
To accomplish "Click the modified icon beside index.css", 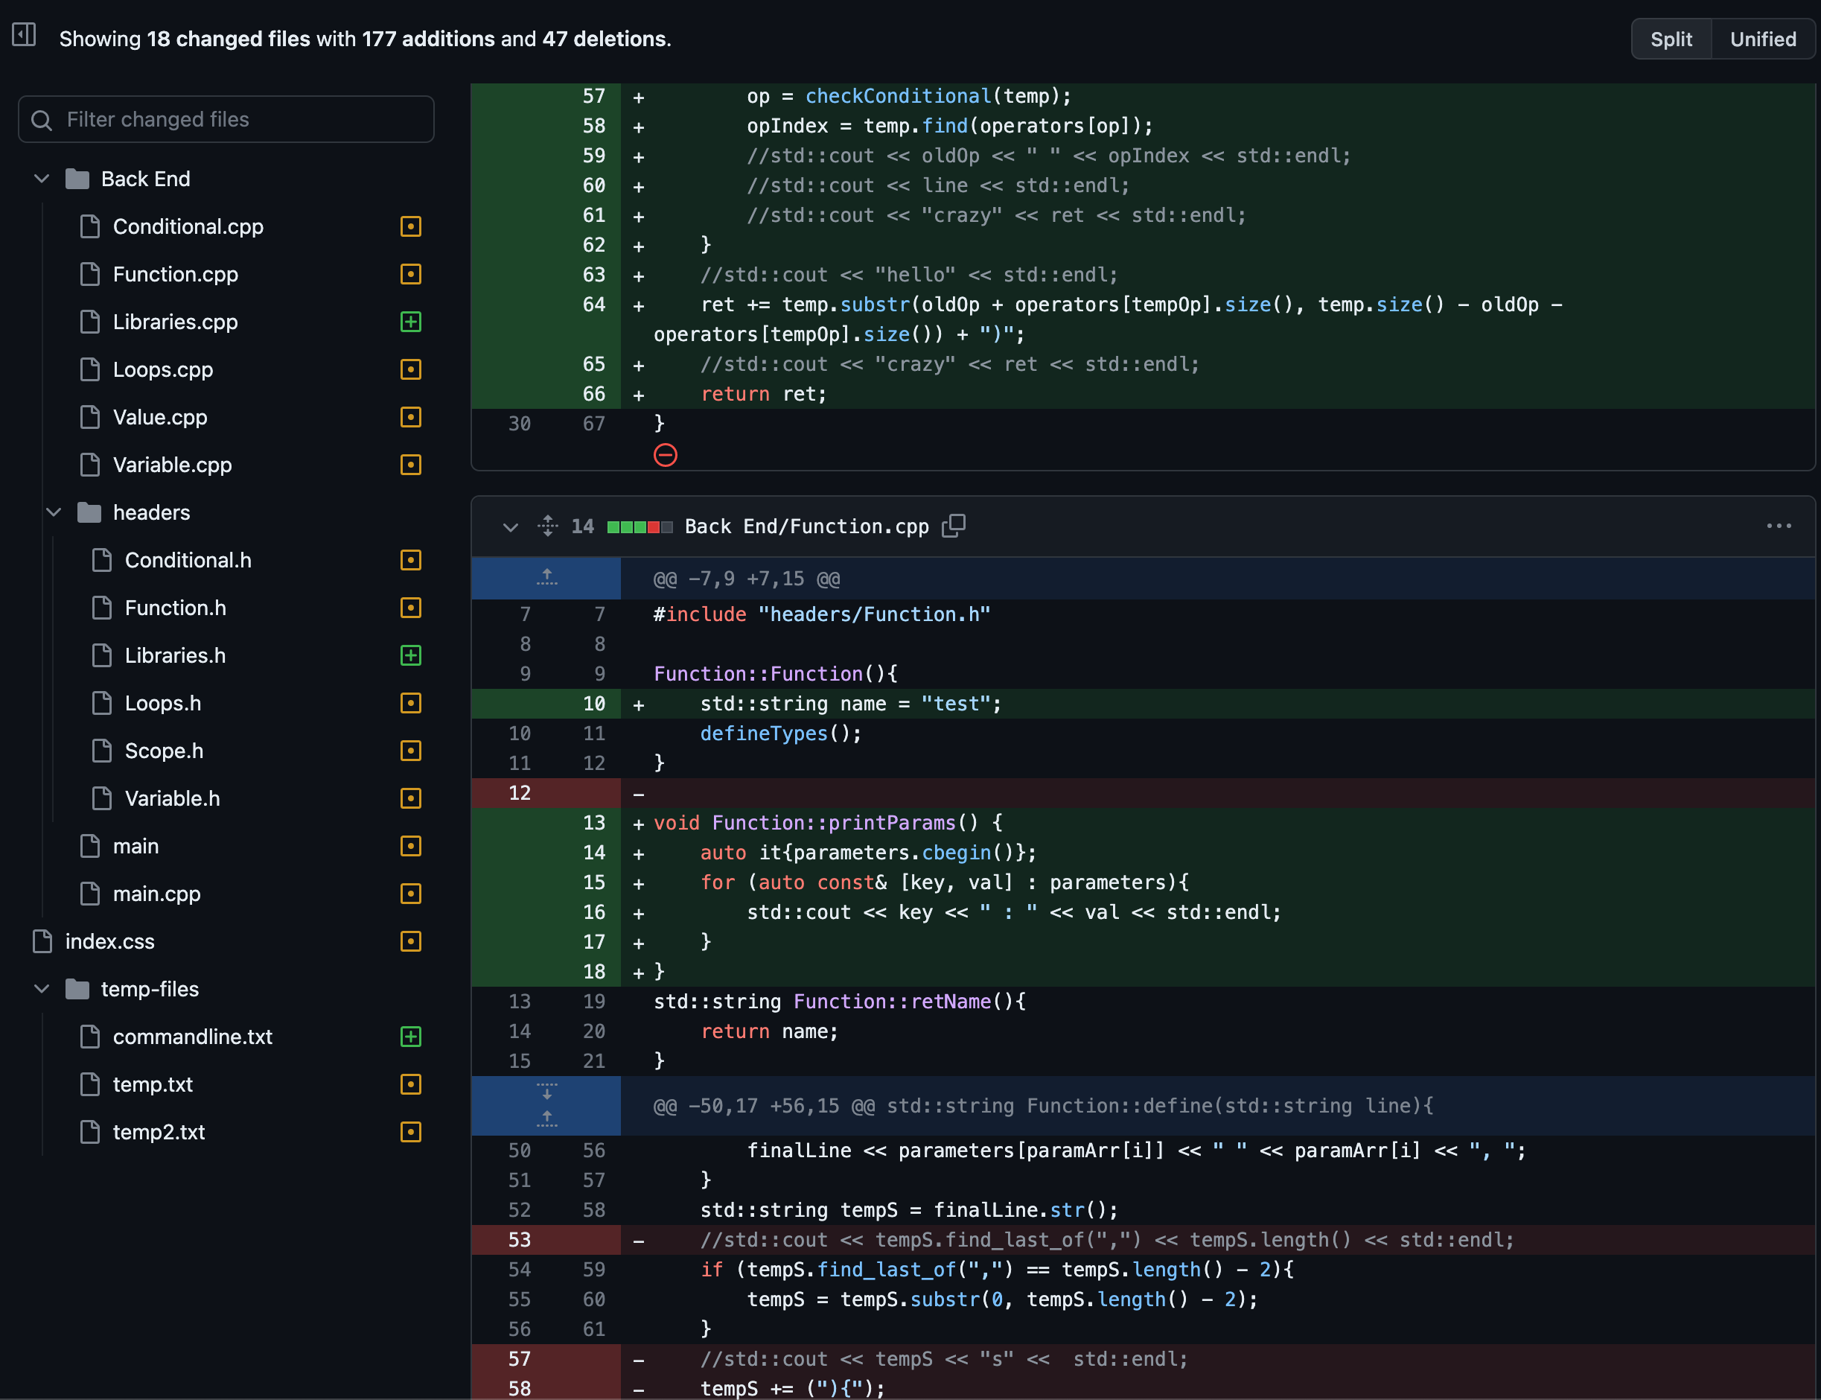I will (x=411, y=941).
